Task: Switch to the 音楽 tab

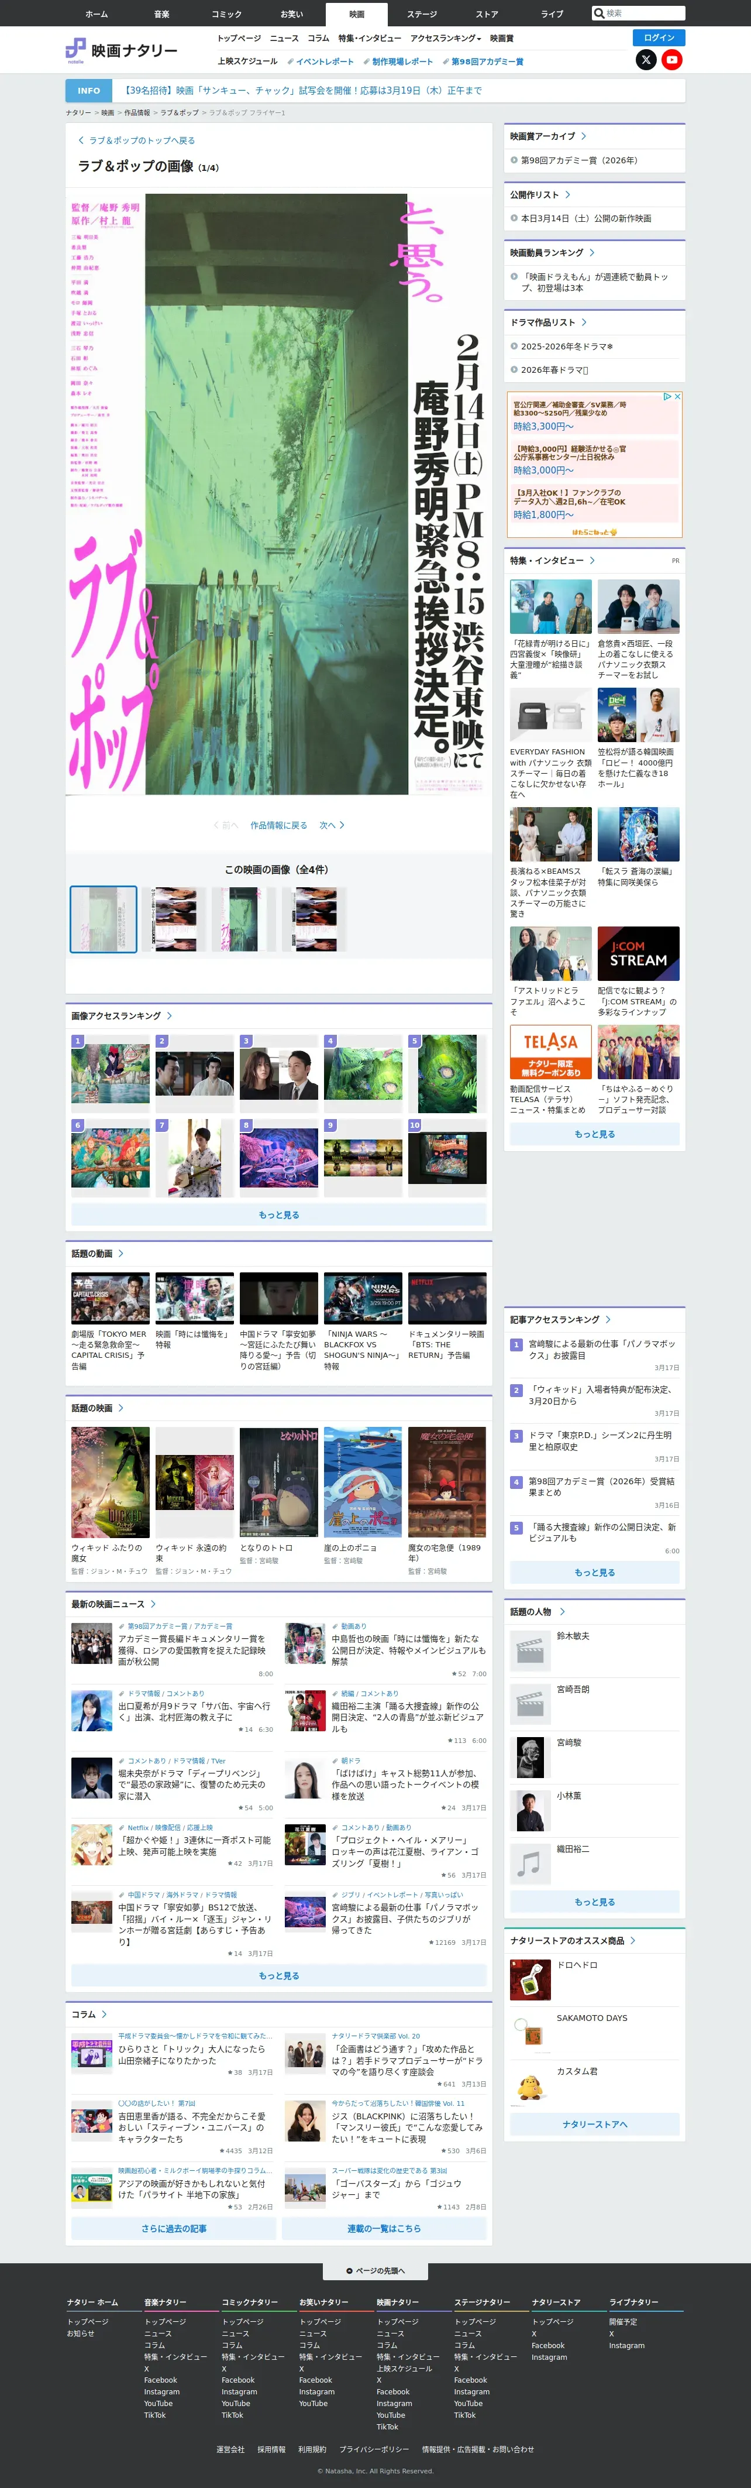Action: (161, 13)
